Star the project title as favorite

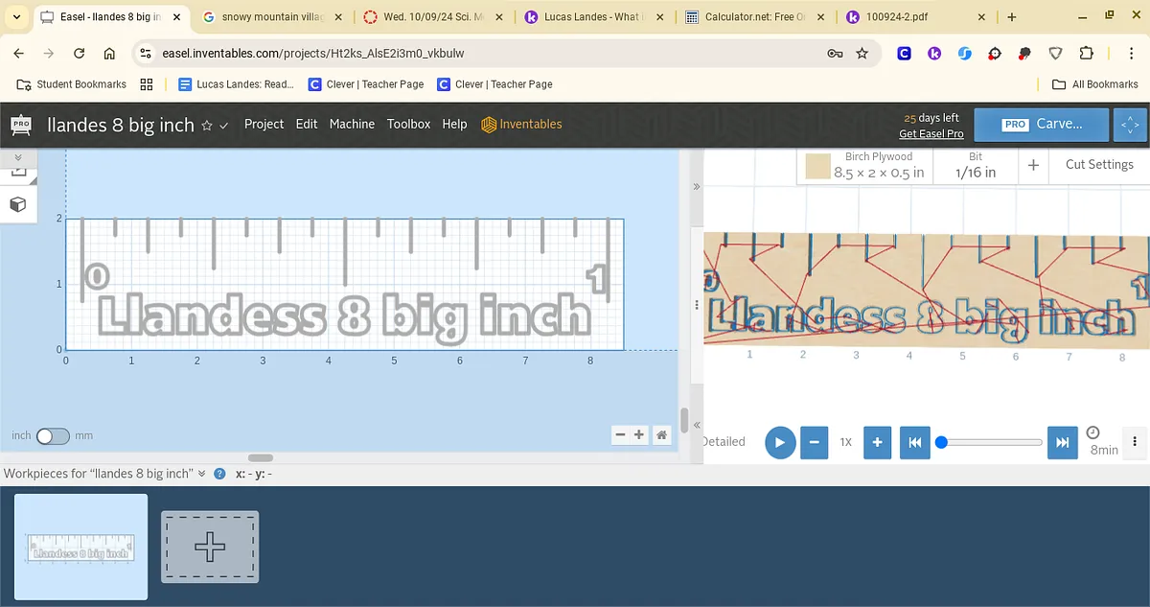pos(206,126)
